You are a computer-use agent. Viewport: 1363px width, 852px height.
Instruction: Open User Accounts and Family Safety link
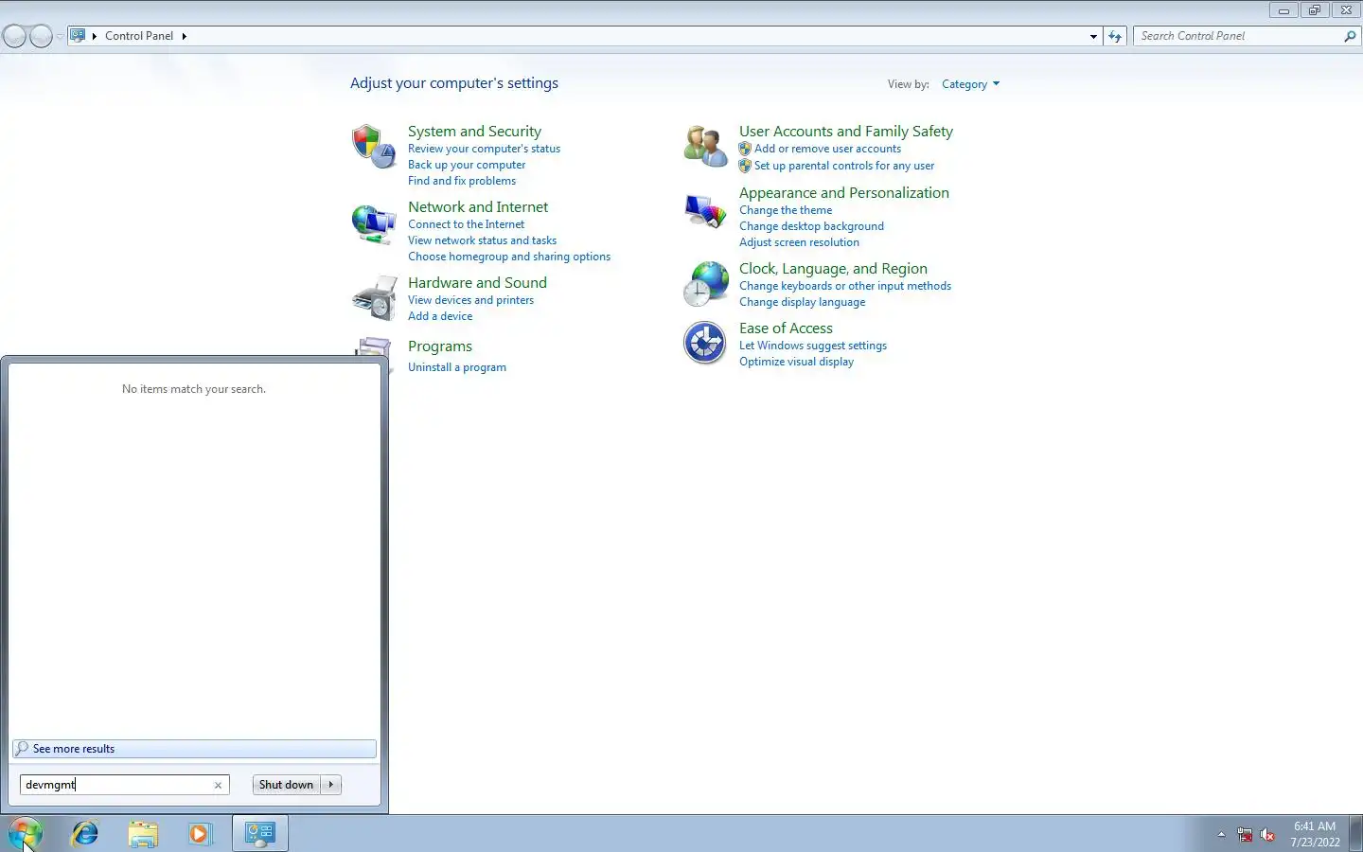click(846, 132)
